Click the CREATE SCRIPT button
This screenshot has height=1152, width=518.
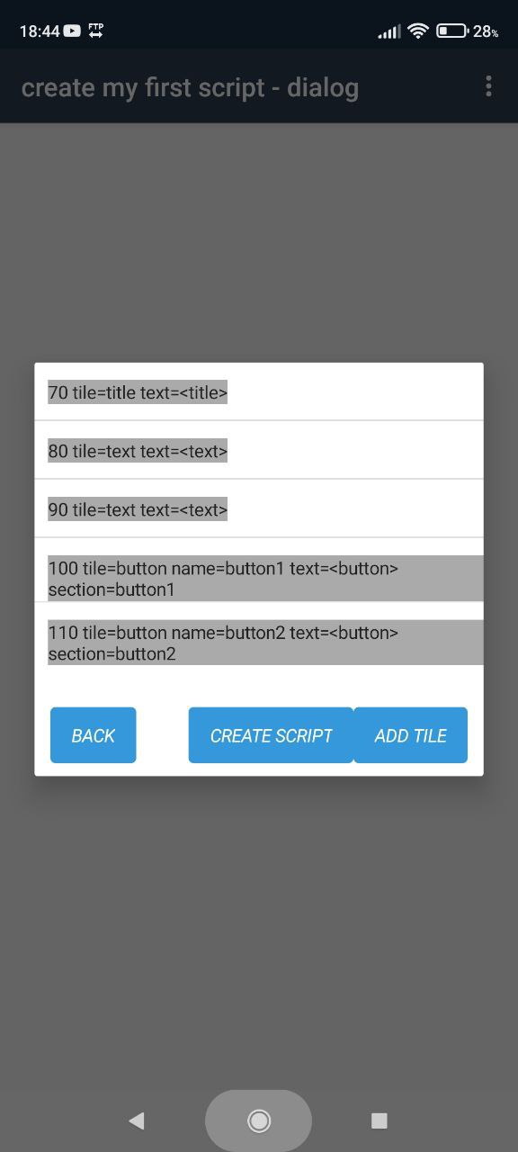pos(271,735)
